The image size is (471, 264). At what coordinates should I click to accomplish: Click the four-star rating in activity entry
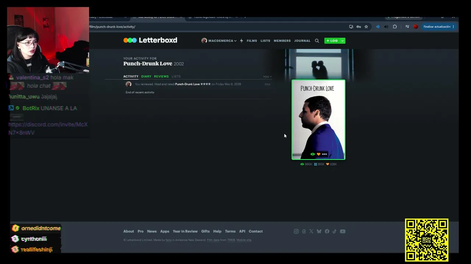(x=205, y=84)
